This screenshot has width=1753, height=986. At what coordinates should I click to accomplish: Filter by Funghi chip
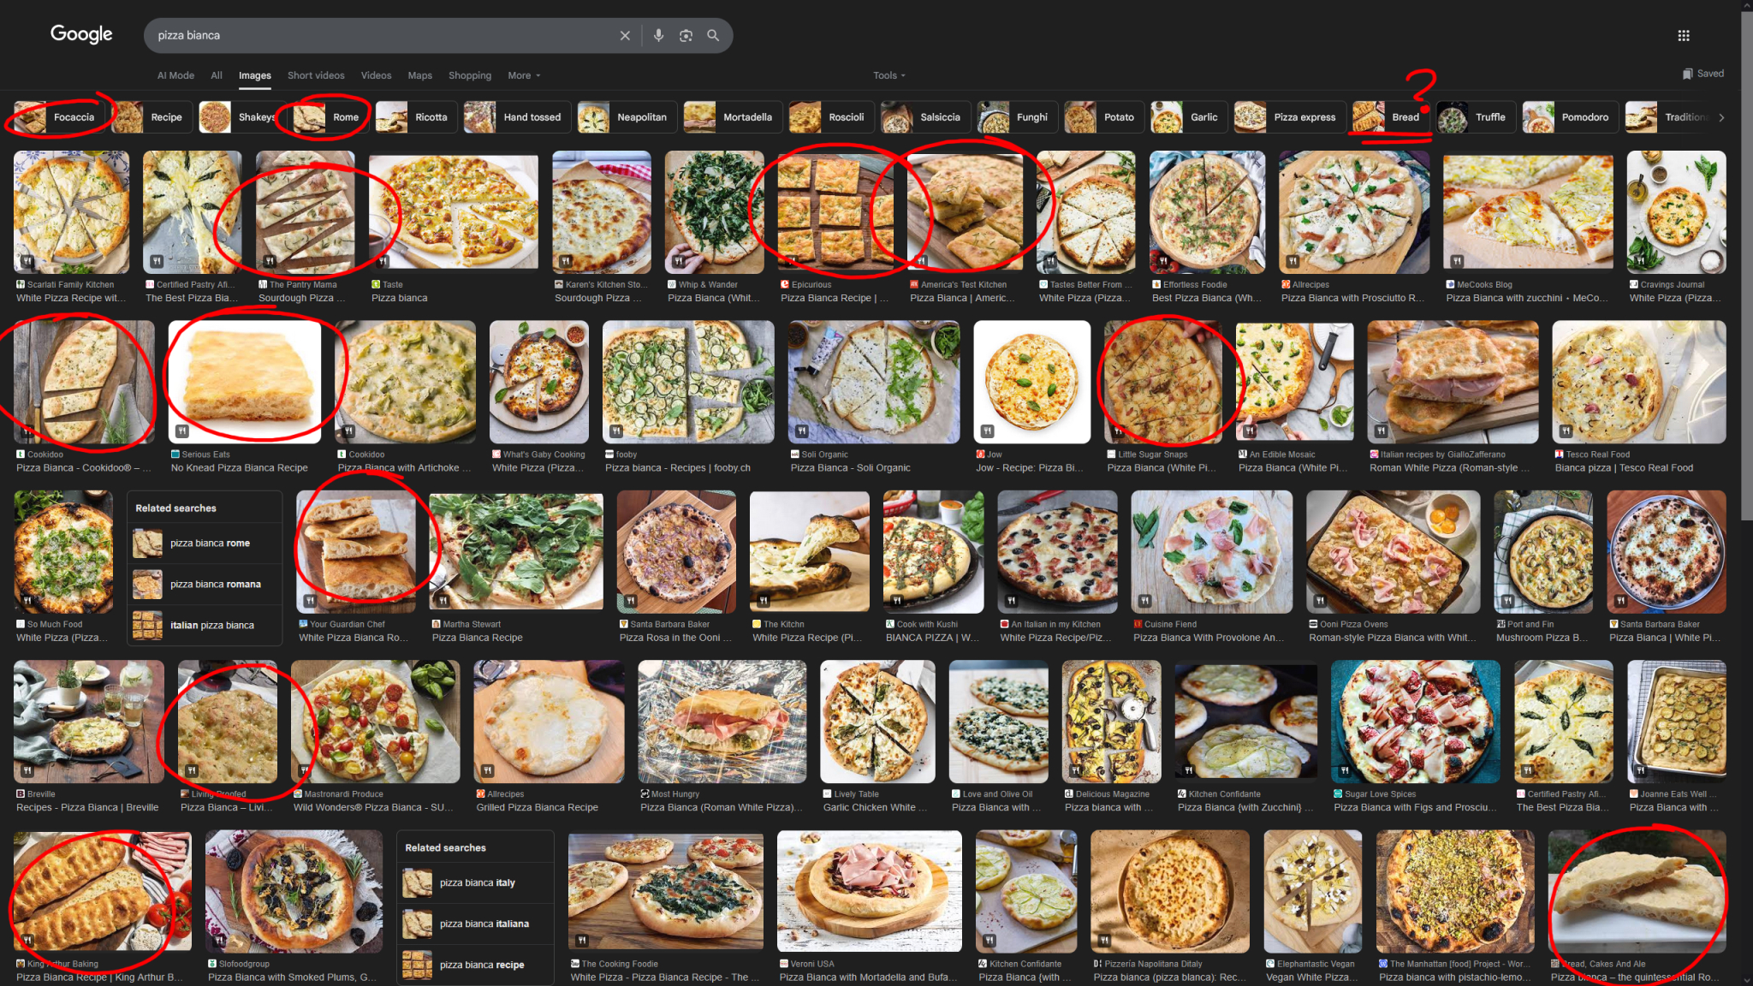(1017, 117)
